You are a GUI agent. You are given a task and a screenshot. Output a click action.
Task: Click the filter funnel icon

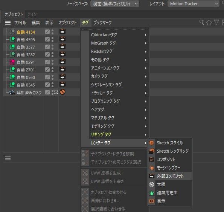click(216, 23)
